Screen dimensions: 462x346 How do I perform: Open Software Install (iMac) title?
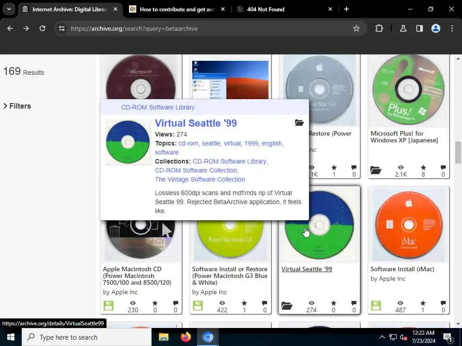tap(402, 269)
